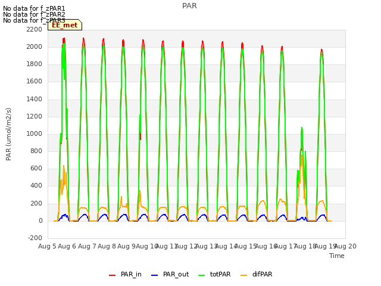Click the Aug 8 x-axis label

pyautogui.click(x=107, y=246)
